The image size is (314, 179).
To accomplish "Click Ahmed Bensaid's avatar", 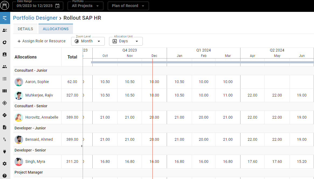I will pos(19,139).
